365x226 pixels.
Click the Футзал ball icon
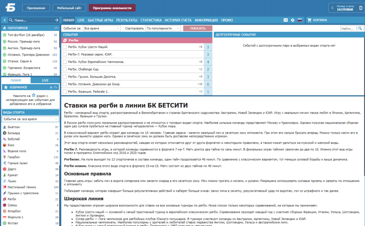click(4, 223)
